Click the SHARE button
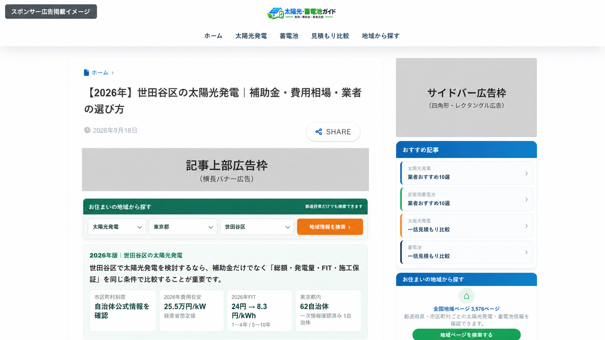This screenshot has height=340, width=605. 333,132
